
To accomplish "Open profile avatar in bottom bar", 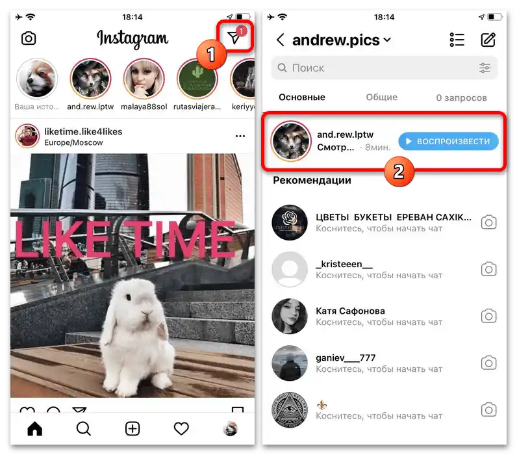I will [230, 428].
